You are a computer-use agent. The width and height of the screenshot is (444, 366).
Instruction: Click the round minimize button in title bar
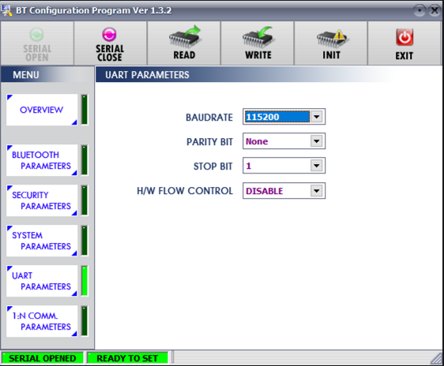coord(420,11)
